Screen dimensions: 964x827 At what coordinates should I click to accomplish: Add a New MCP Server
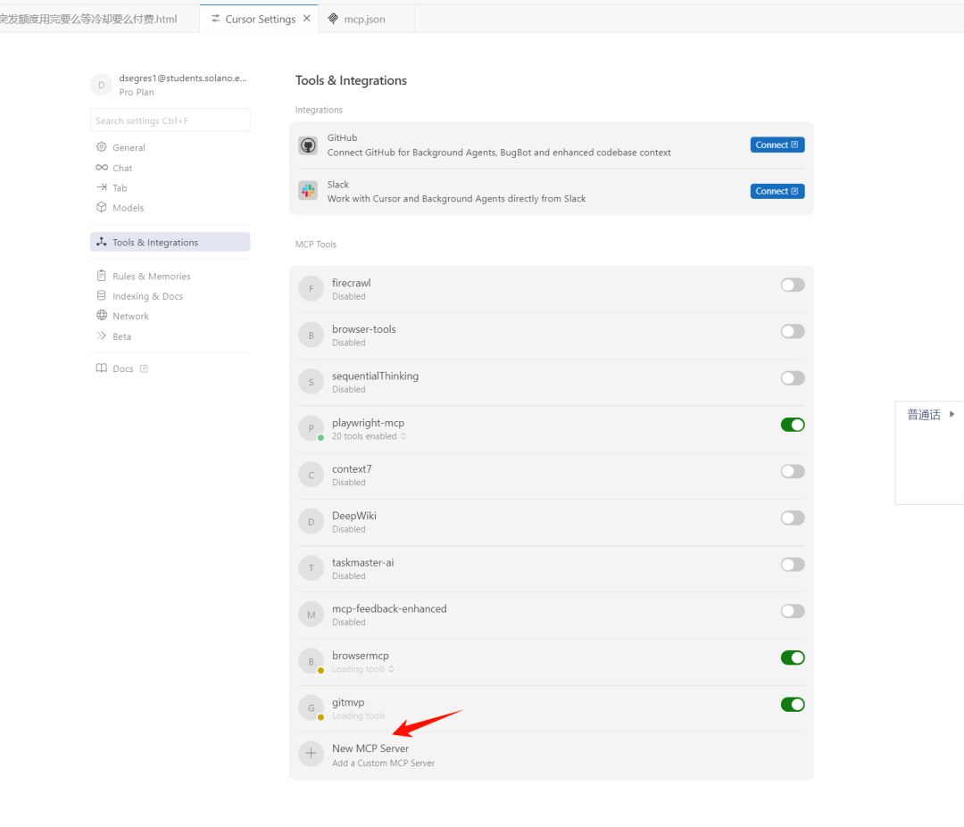[552, 755]
